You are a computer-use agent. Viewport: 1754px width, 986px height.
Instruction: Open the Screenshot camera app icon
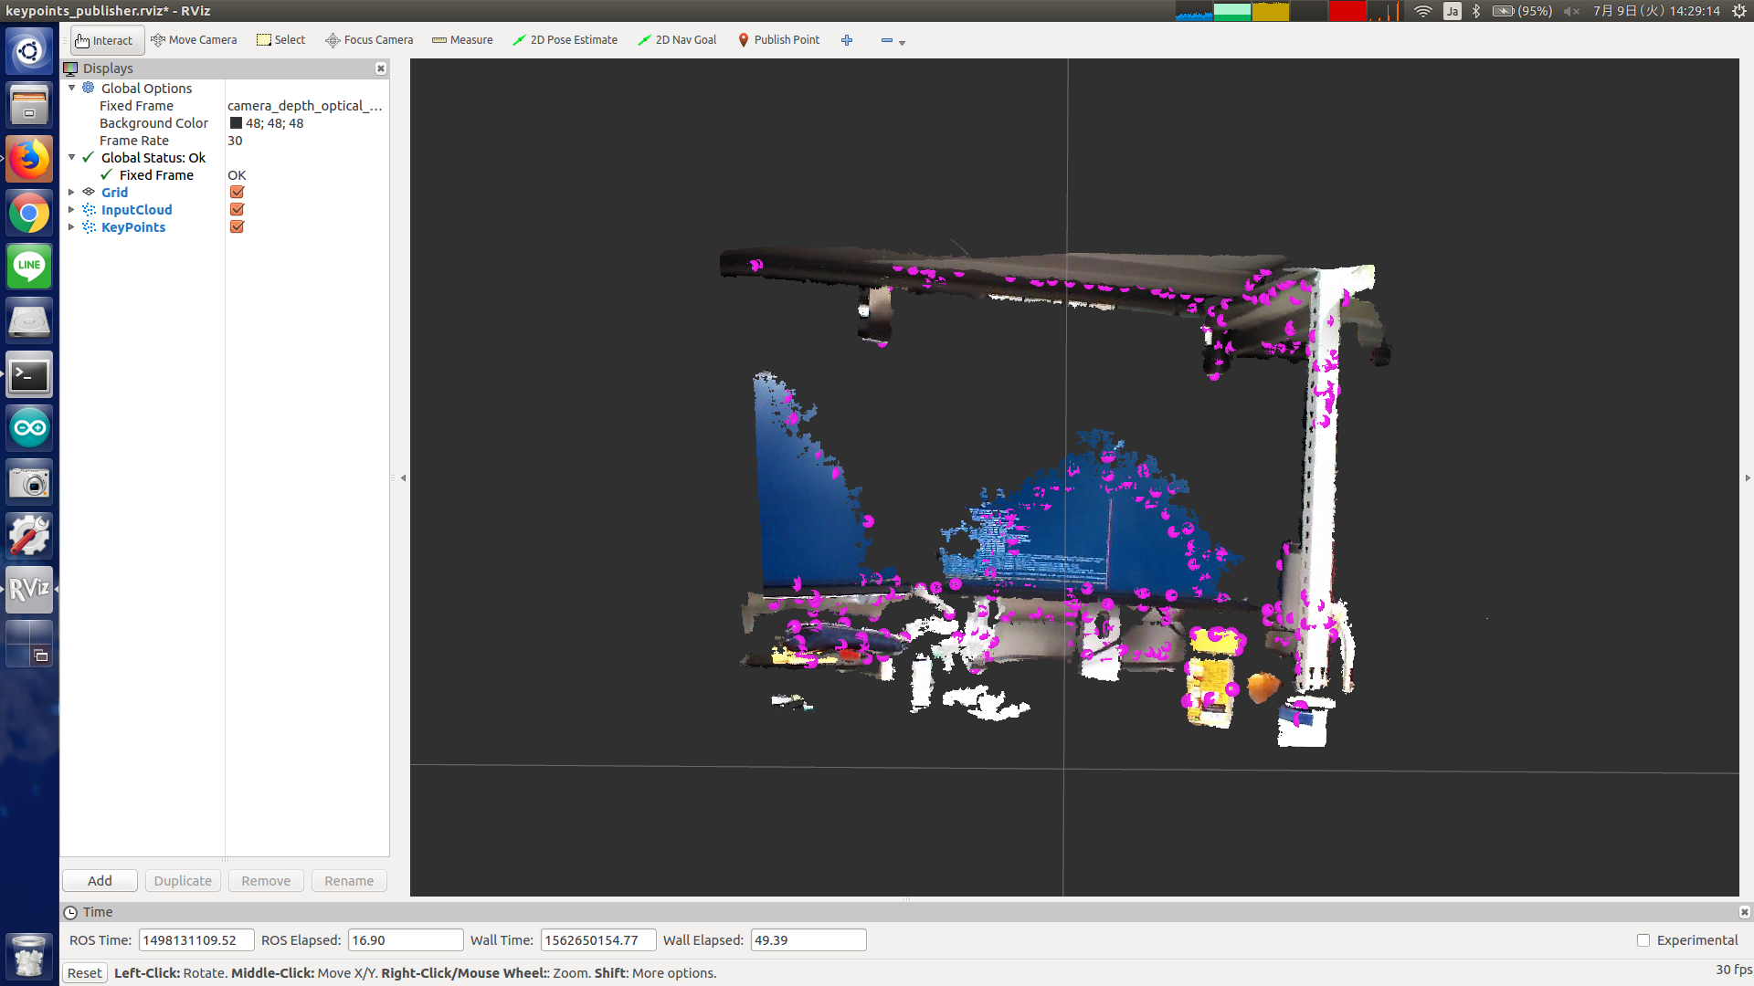click(29, 482)
